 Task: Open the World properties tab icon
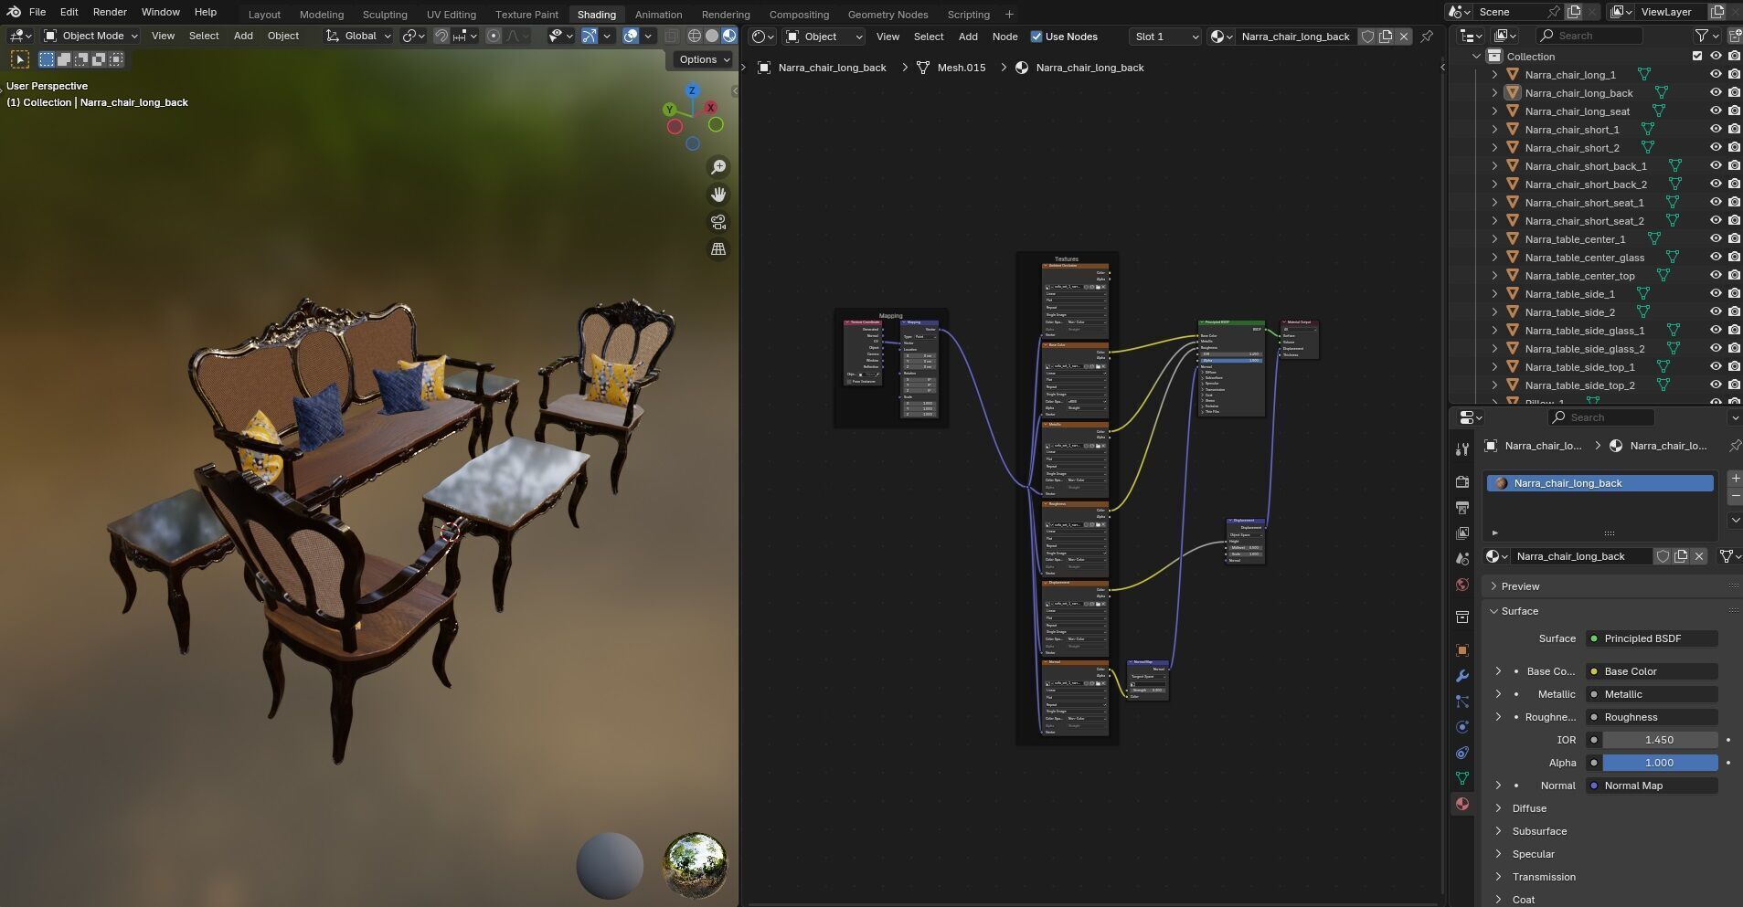[1462, 585]
